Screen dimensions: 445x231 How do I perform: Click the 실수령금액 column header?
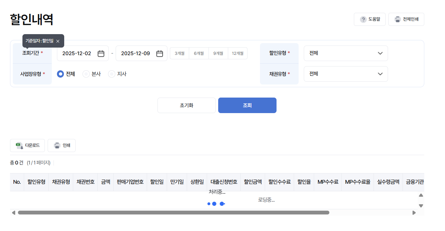tap(388, 182)
